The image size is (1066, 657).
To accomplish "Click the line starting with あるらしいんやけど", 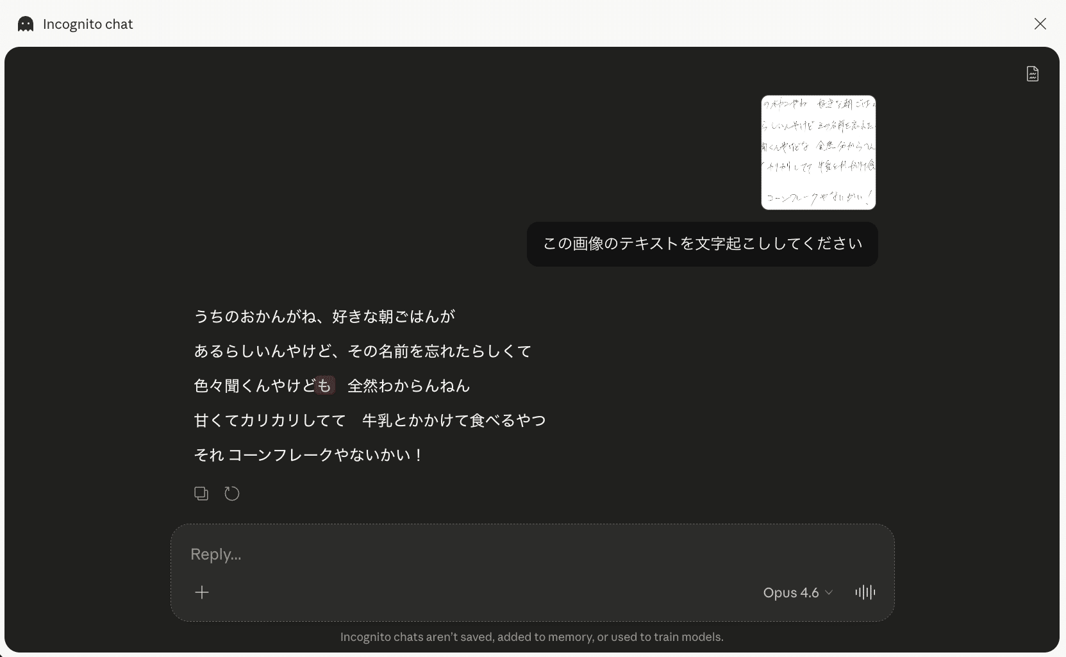I will [362, 351].
